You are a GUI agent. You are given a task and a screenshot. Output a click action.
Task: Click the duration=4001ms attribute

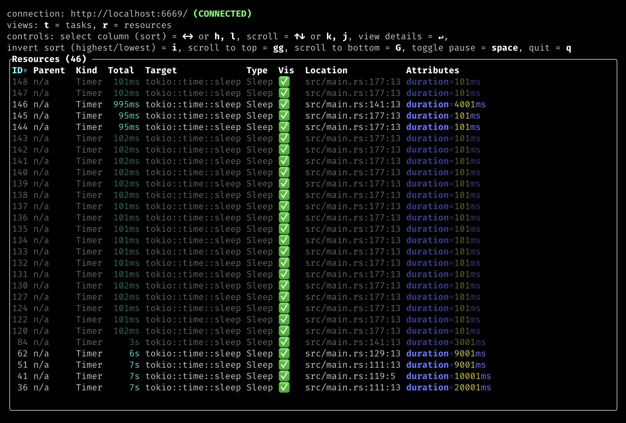pyautogui.click(x=446, y=104)
